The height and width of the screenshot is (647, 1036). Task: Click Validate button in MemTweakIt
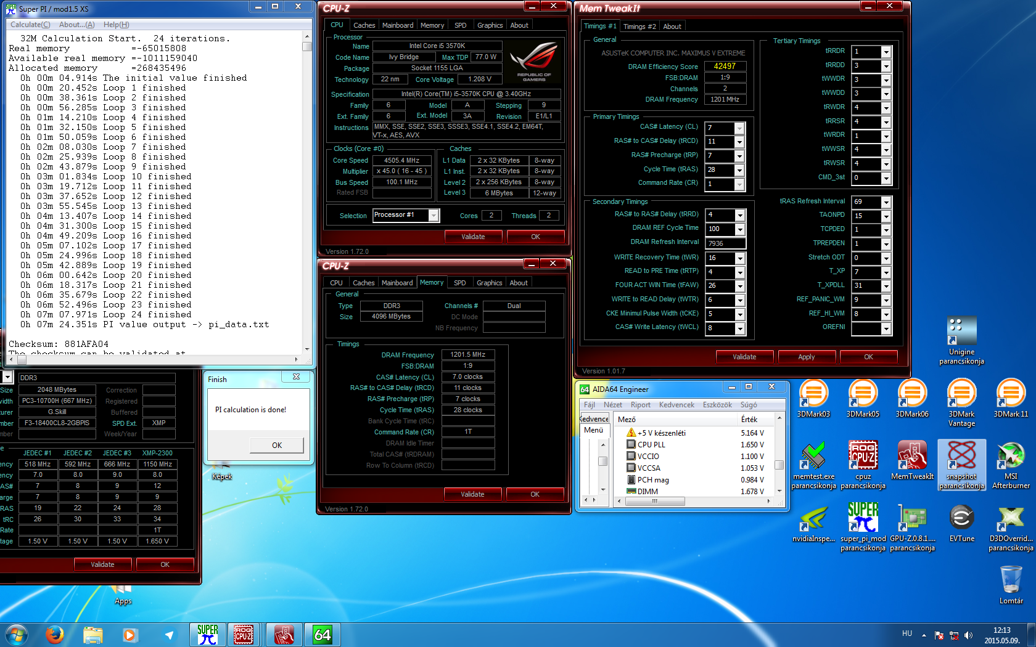coord(744,357)
